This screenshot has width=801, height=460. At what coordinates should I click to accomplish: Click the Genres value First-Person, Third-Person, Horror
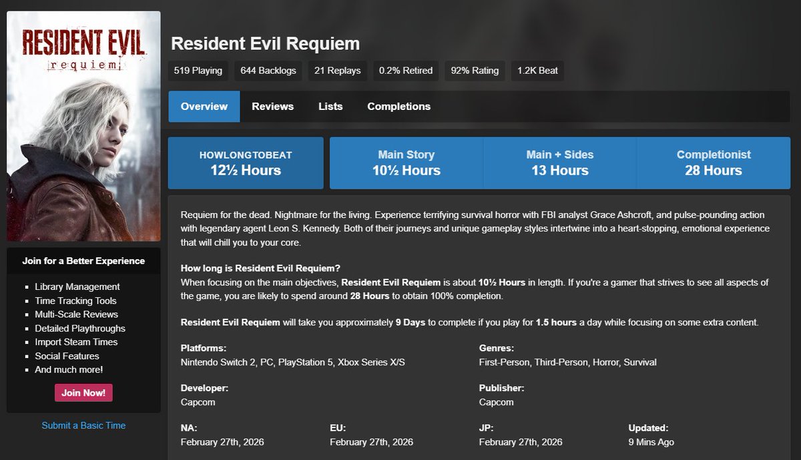568,363
